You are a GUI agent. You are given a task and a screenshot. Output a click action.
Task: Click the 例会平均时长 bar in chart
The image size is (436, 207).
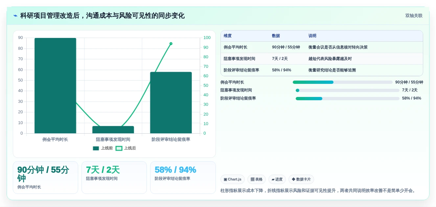tap(55, 85)
